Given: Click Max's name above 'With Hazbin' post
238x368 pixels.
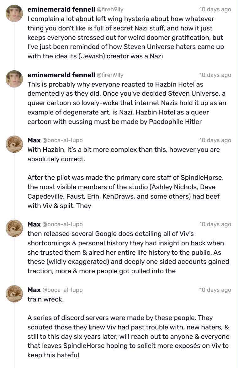Looking at the screenshot, I should pyautogui.click(x=34, y=140).
